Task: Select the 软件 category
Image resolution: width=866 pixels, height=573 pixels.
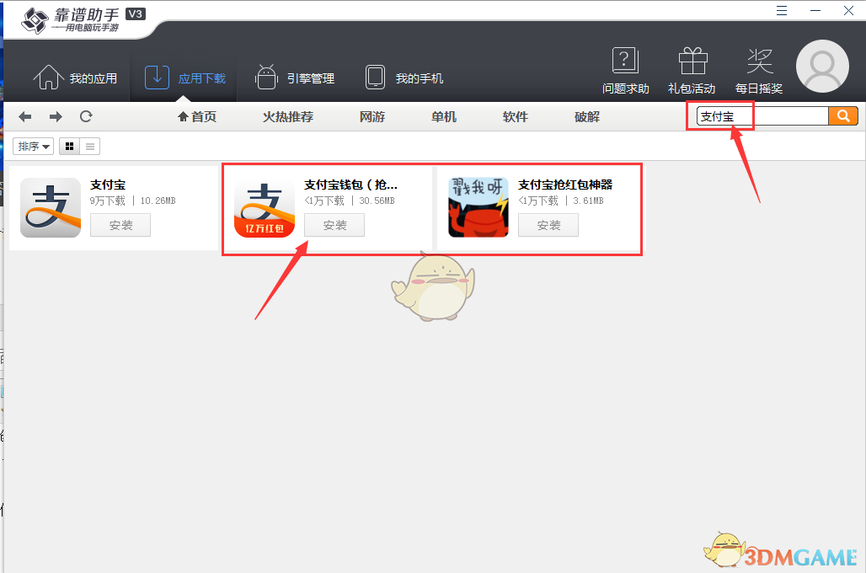Action: coord(516,116)
